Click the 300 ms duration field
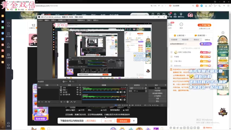Viewport: 231px width, 130px height. point(139,91)
